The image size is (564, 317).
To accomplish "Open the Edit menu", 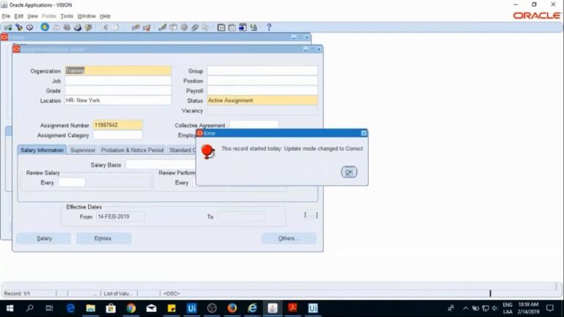I will (18, 16).
